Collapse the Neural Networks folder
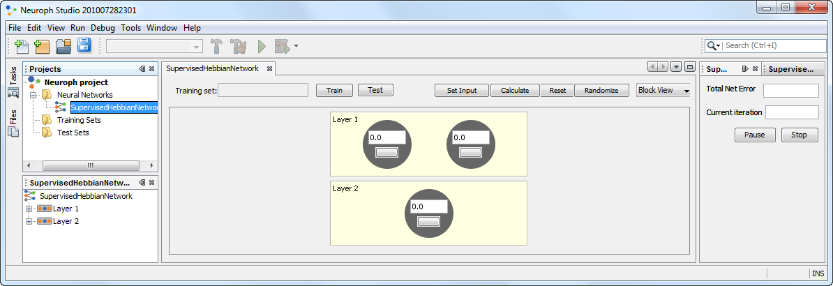The width and height of the screenshot is (833, 286). [33, 95]
